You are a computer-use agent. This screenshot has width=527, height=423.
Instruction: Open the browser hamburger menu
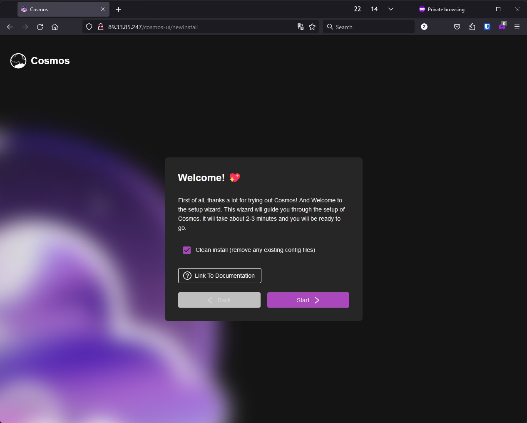click(517, 27)
